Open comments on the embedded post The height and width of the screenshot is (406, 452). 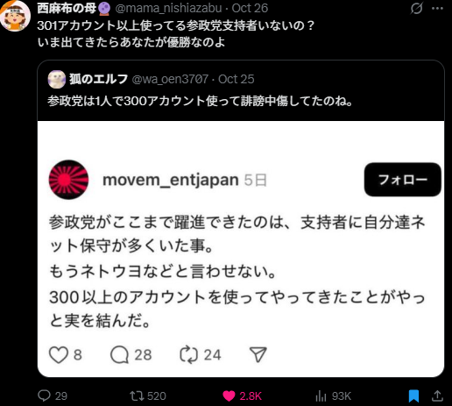pos(119,355)
